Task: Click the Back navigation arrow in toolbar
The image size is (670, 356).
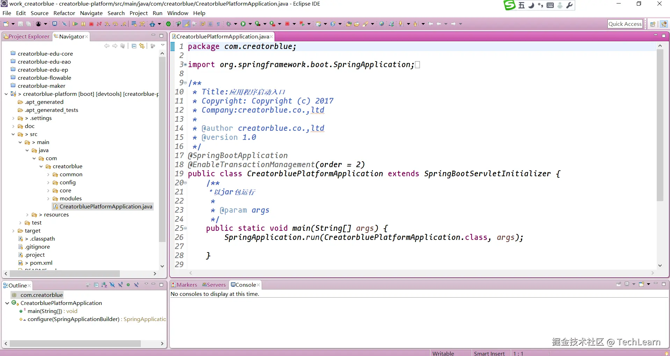Action: click(x=439, y=24)
